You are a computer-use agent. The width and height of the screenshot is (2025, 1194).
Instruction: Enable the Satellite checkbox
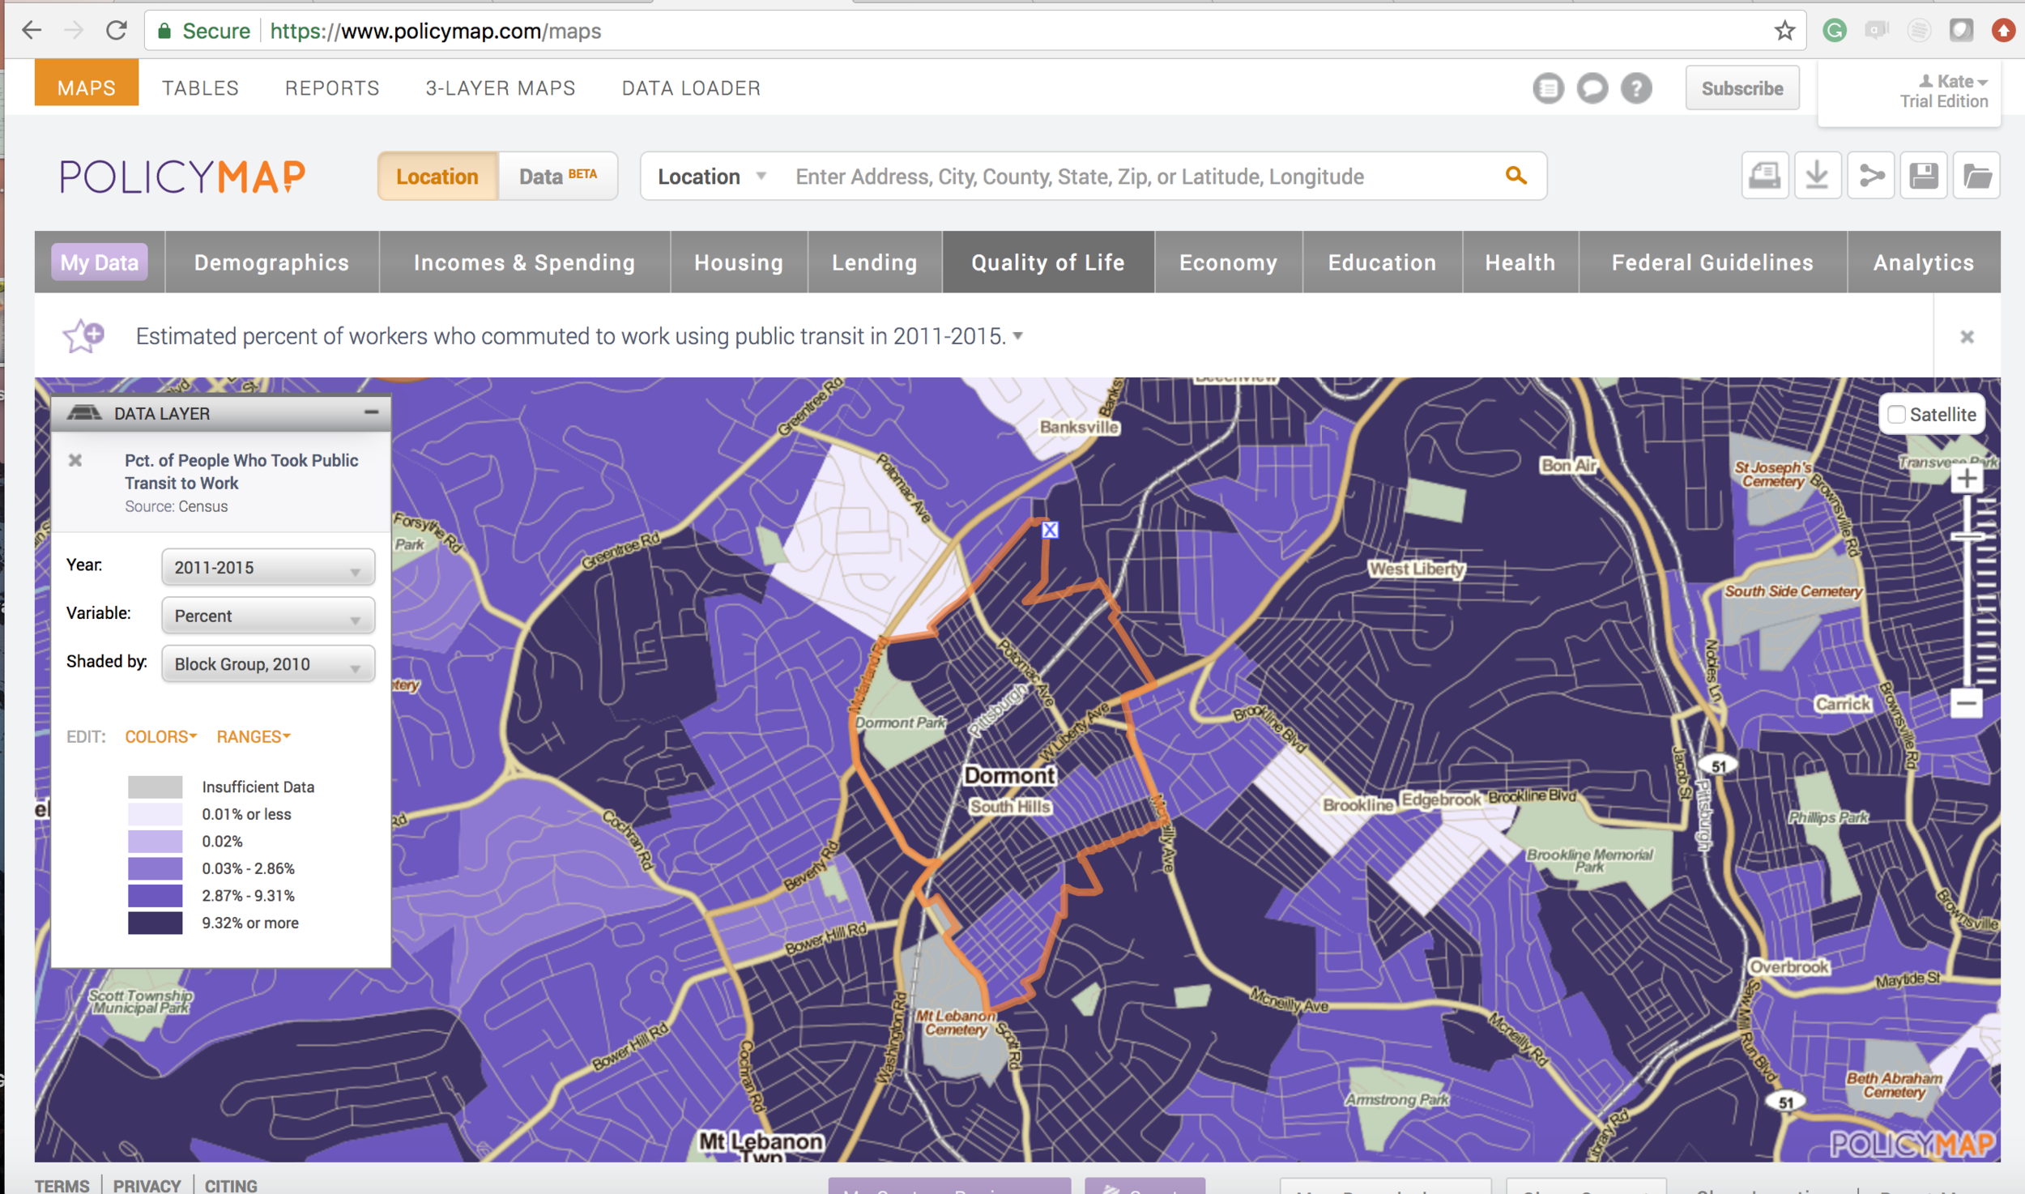(1897, 415)
